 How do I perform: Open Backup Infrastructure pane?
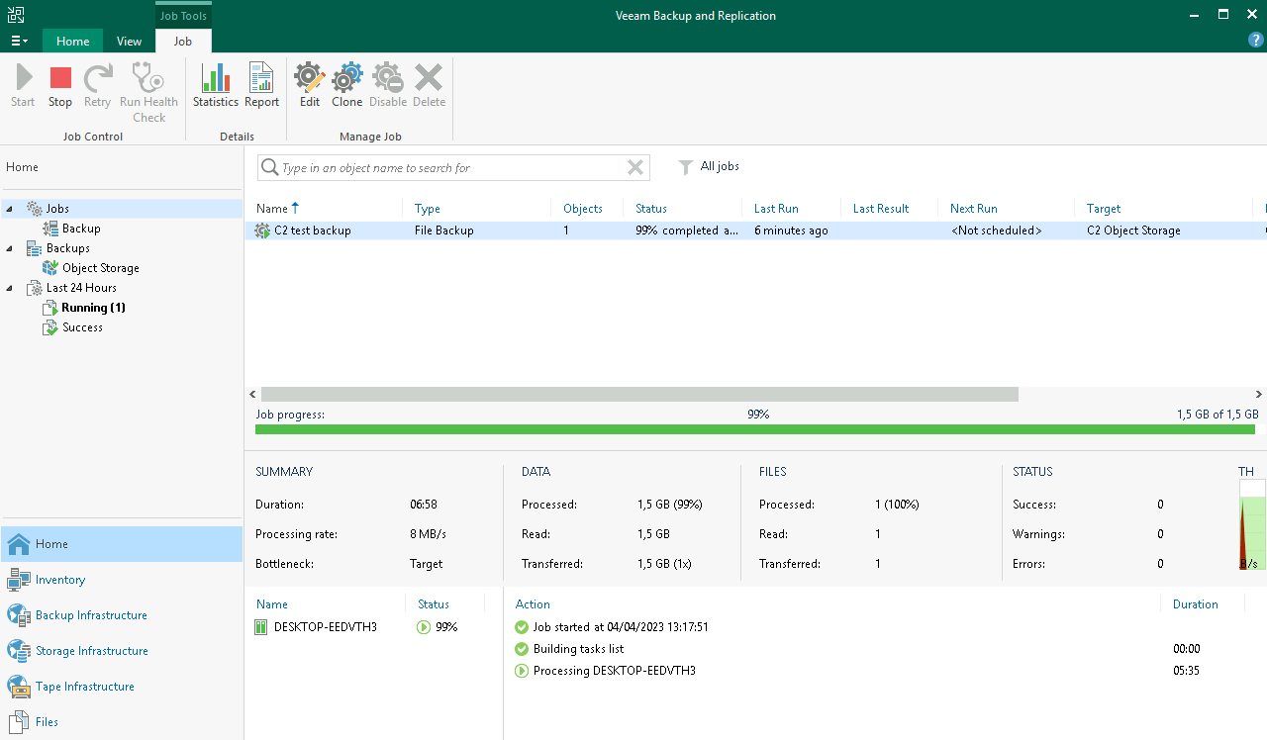point(122,615)
